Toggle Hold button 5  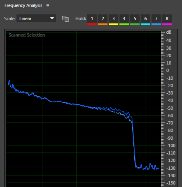pos(135,18)
